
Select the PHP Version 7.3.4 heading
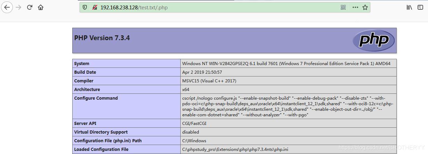[x=102, y=38]
